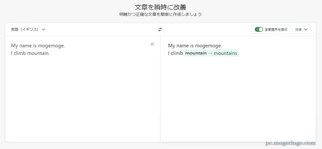This screenshot has height=149, width=322.
Task: Toggle the 変更箇所を表示 switch
Action: coord(259,30)
